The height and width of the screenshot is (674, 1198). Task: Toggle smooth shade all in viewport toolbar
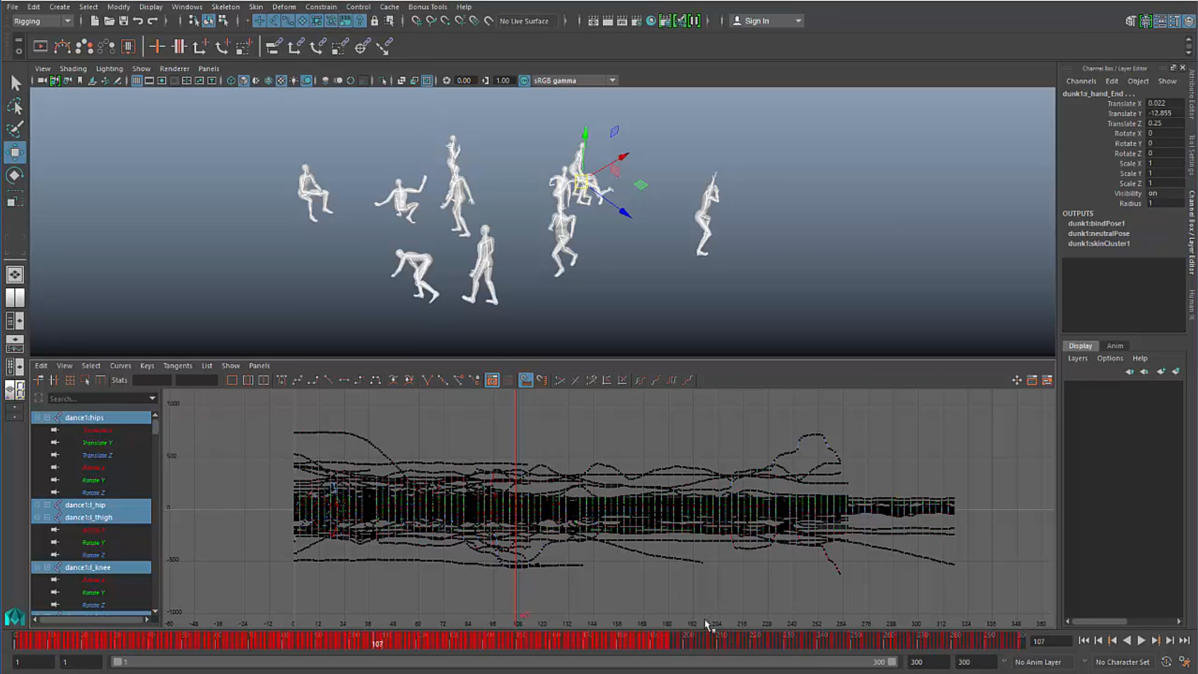244,81
